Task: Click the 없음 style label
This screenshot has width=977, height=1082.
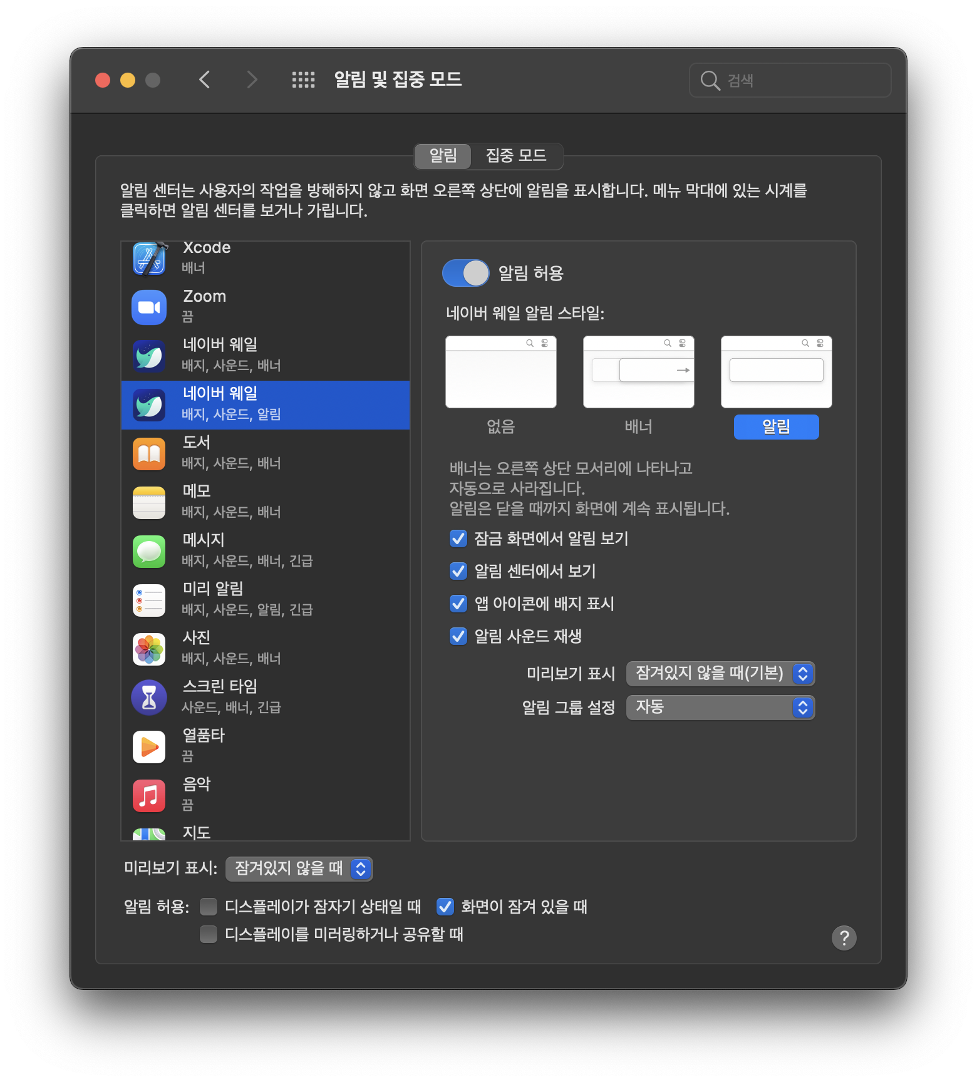Action: [x=501, y=427]
